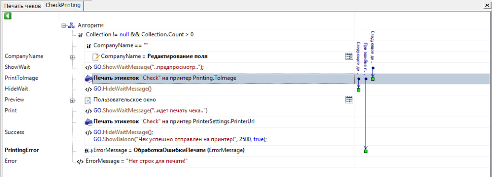Click the Пользовательское окно window icon
492x177 pixels.
(x=88, y=100)
